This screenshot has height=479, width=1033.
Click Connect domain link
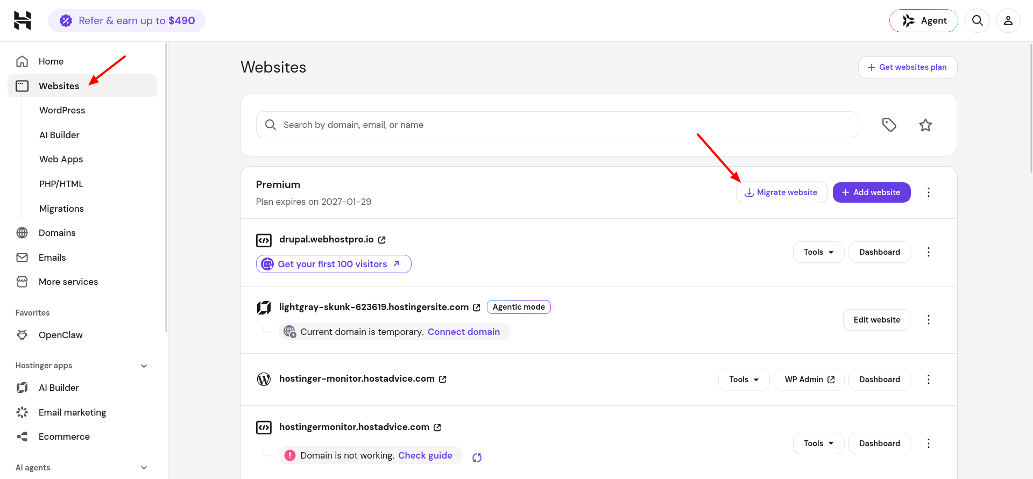(x=464, y=332)
